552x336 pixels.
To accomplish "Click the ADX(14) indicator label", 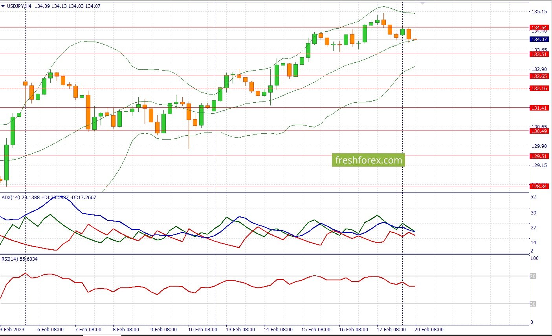I will (11, 198).
